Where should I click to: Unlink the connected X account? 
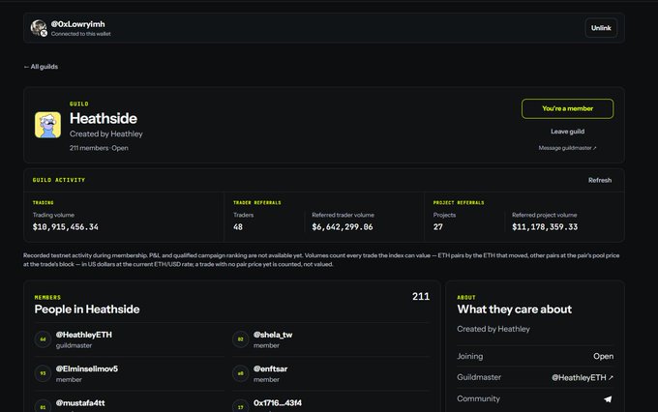click(x=601, y=28)
